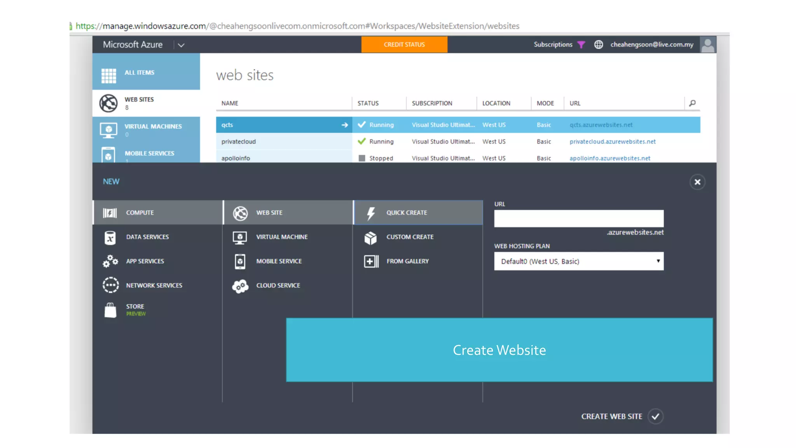
Task: Click the NEW panel heading
Action: pos(111,182)
